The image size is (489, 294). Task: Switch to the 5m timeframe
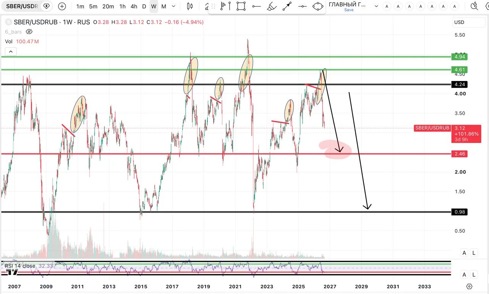(93, 6)
